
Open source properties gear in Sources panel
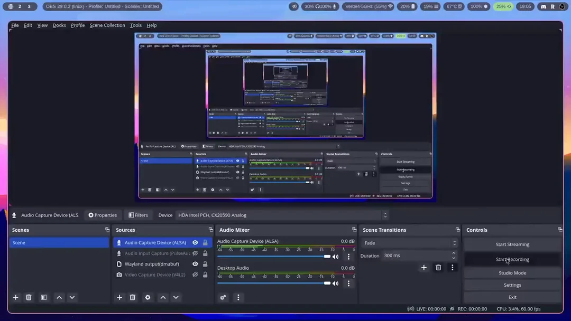[148, 297]
